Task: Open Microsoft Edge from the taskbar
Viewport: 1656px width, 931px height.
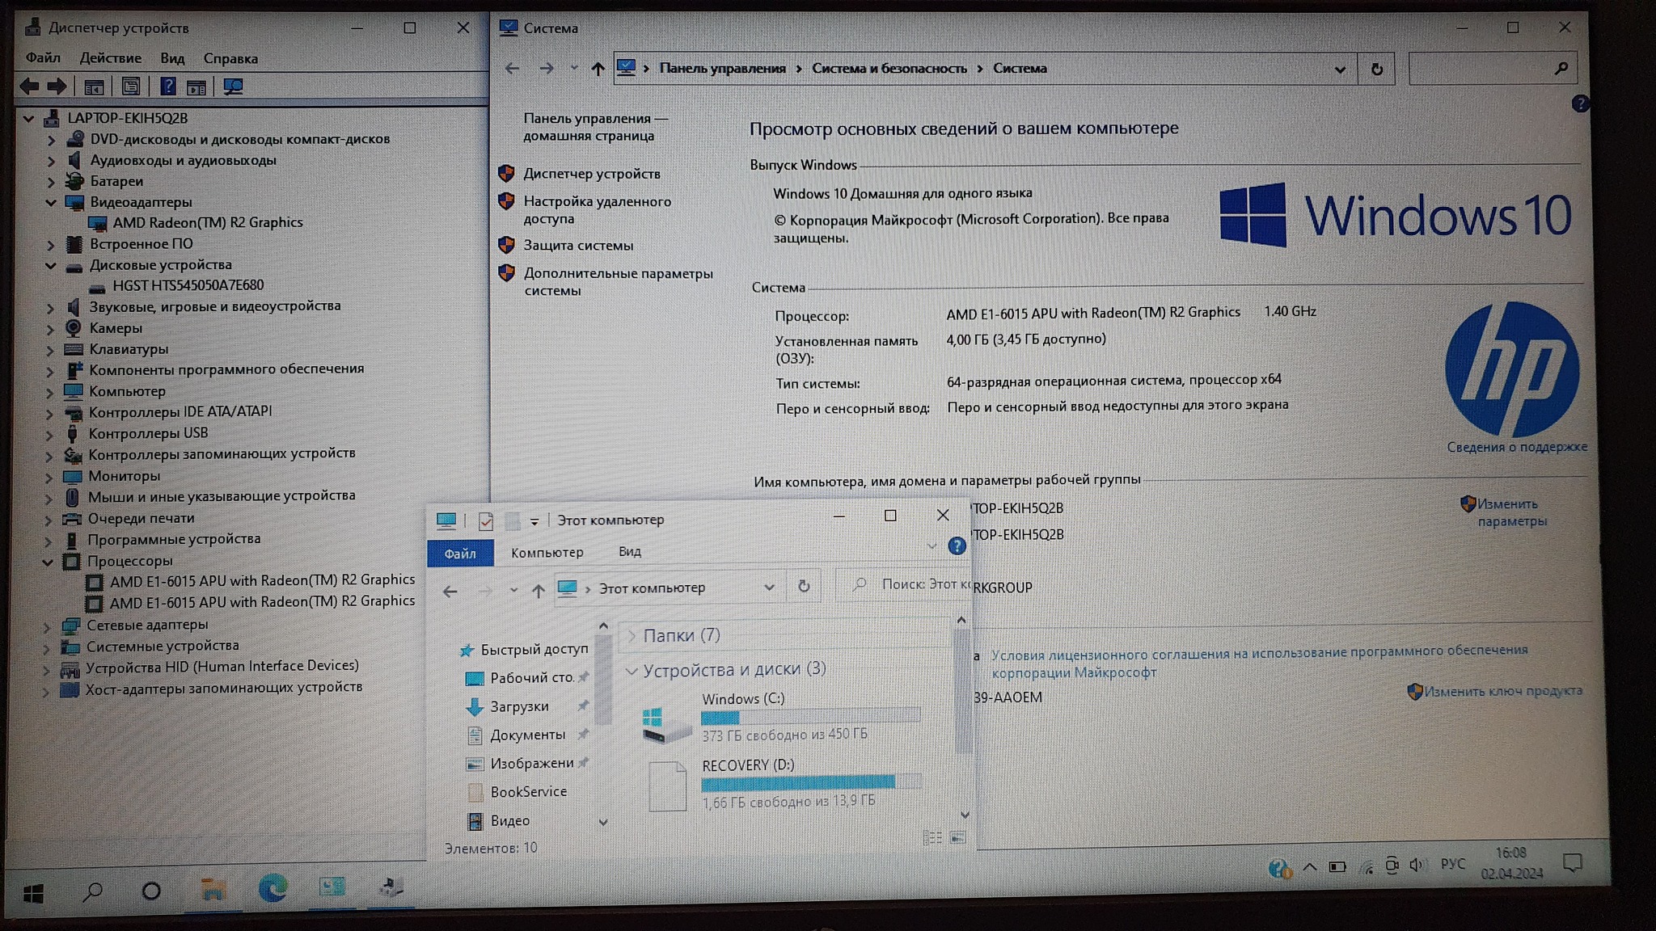Action: coord(272,889)
